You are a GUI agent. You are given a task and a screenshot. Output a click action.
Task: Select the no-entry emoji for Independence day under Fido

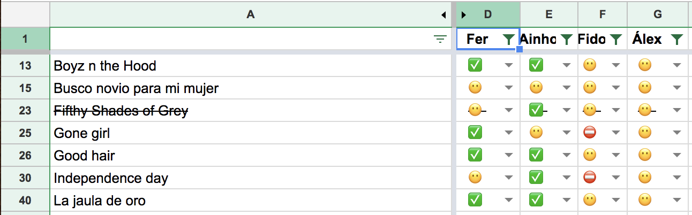pyautogui.click(x=590, y=178)
